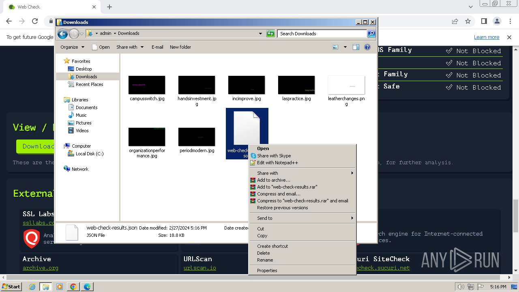Click into the Search Downloads field
Screen dimensions: 519x292
(322, 34)
